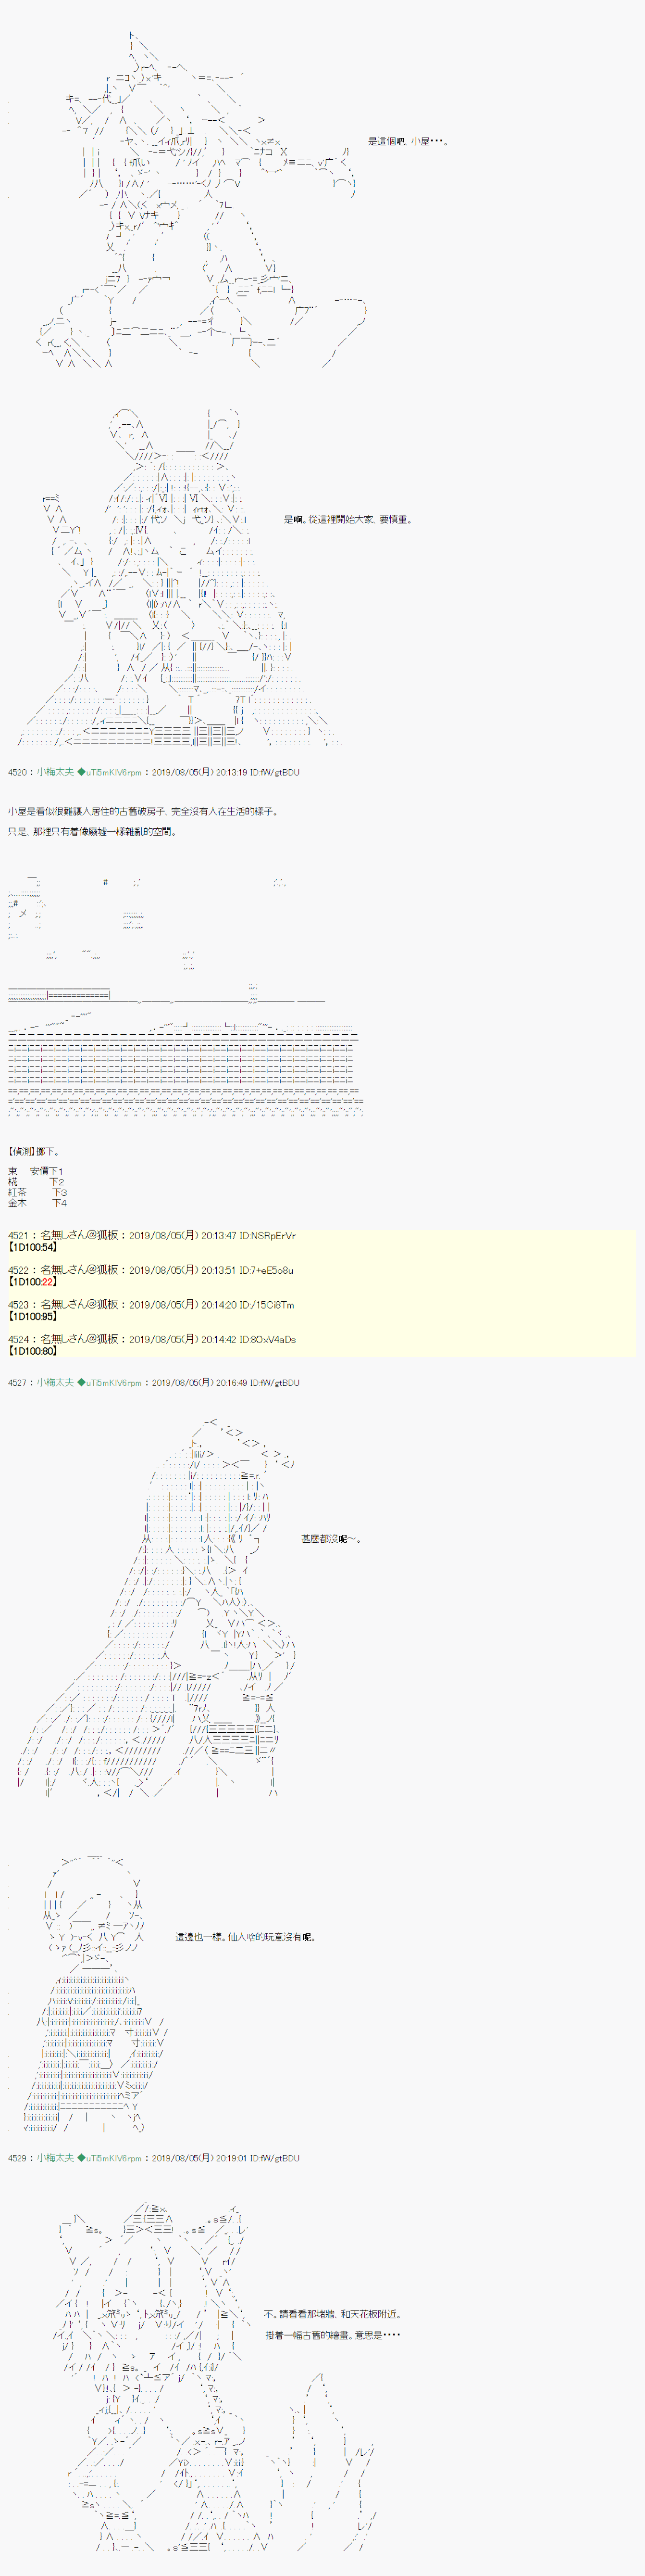The image size is (645, 2576).
Task: Click the dice result 【1D100:80】
Action: coord(33,1351)
